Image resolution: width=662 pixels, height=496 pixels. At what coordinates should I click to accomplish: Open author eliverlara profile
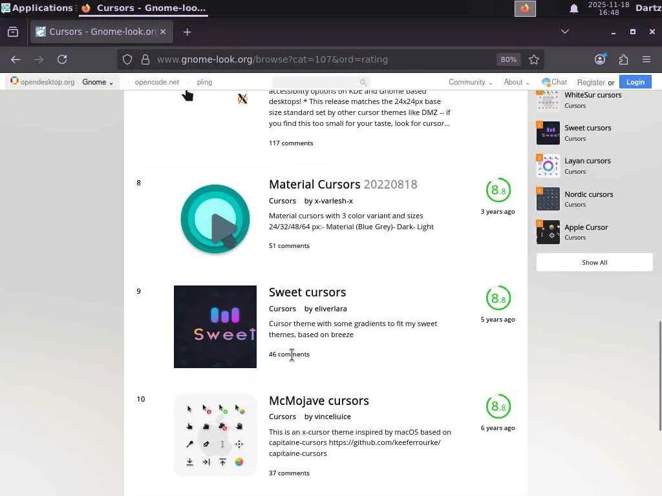(330, 309)
